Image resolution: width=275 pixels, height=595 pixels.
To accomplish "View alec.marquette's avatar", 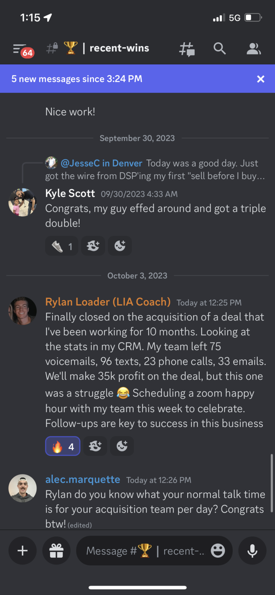I will (23, 488).
